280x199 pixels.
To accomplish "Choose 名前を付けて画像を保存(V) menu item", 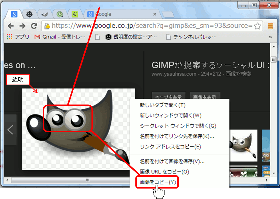I will pos(172,161).
